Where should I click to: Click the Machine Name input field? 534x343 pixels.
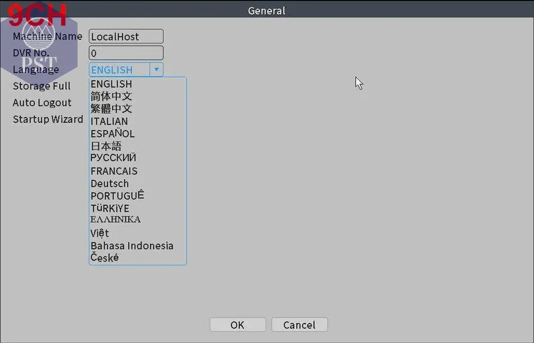[x=126, y=36]
